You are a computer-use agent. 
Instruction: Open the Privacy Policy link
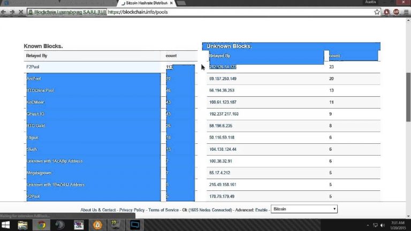click(132, 210)
